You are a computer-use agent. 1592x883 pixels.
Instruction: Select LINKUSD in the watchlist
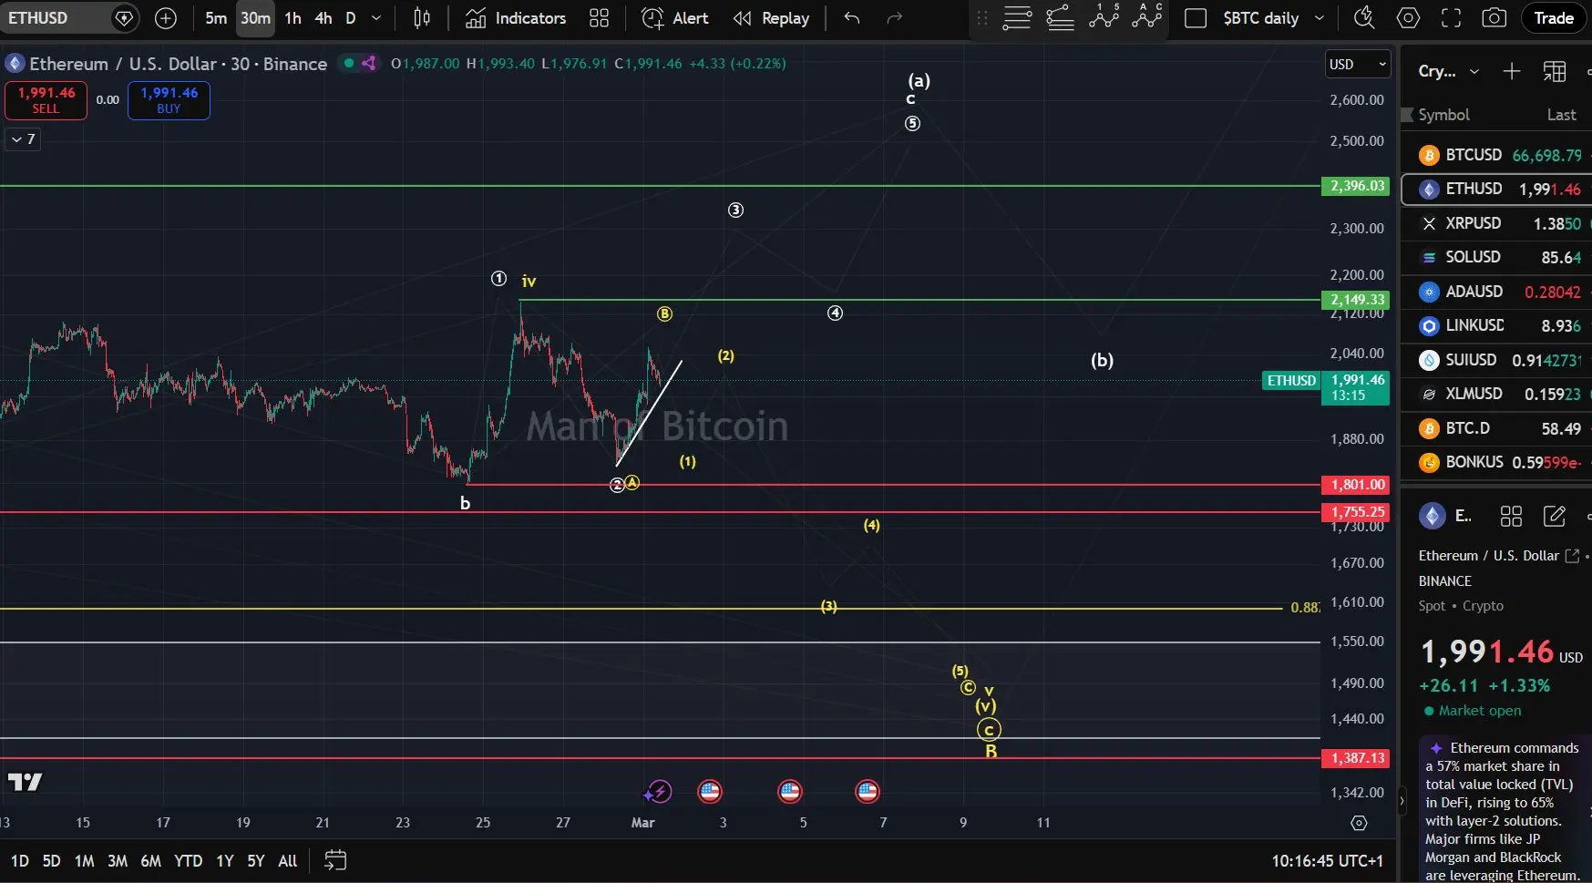pos(1496,325)
